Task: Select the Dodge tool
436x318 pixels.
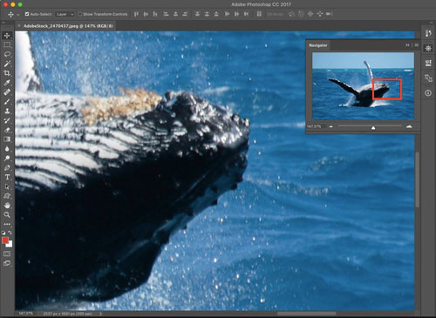Action: (7, 159)
